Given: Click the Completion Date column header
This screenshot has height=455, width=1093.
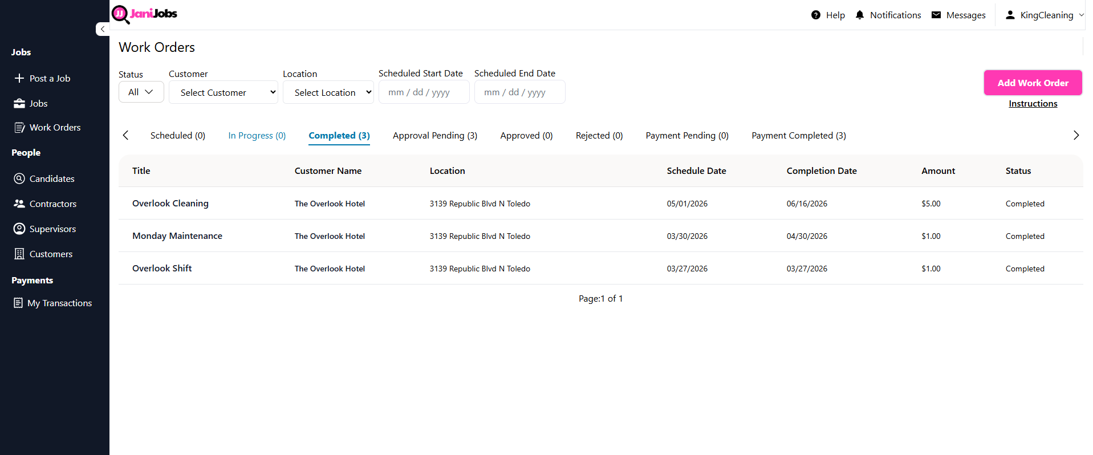Looking at the screenshot, I should (822, 170).
